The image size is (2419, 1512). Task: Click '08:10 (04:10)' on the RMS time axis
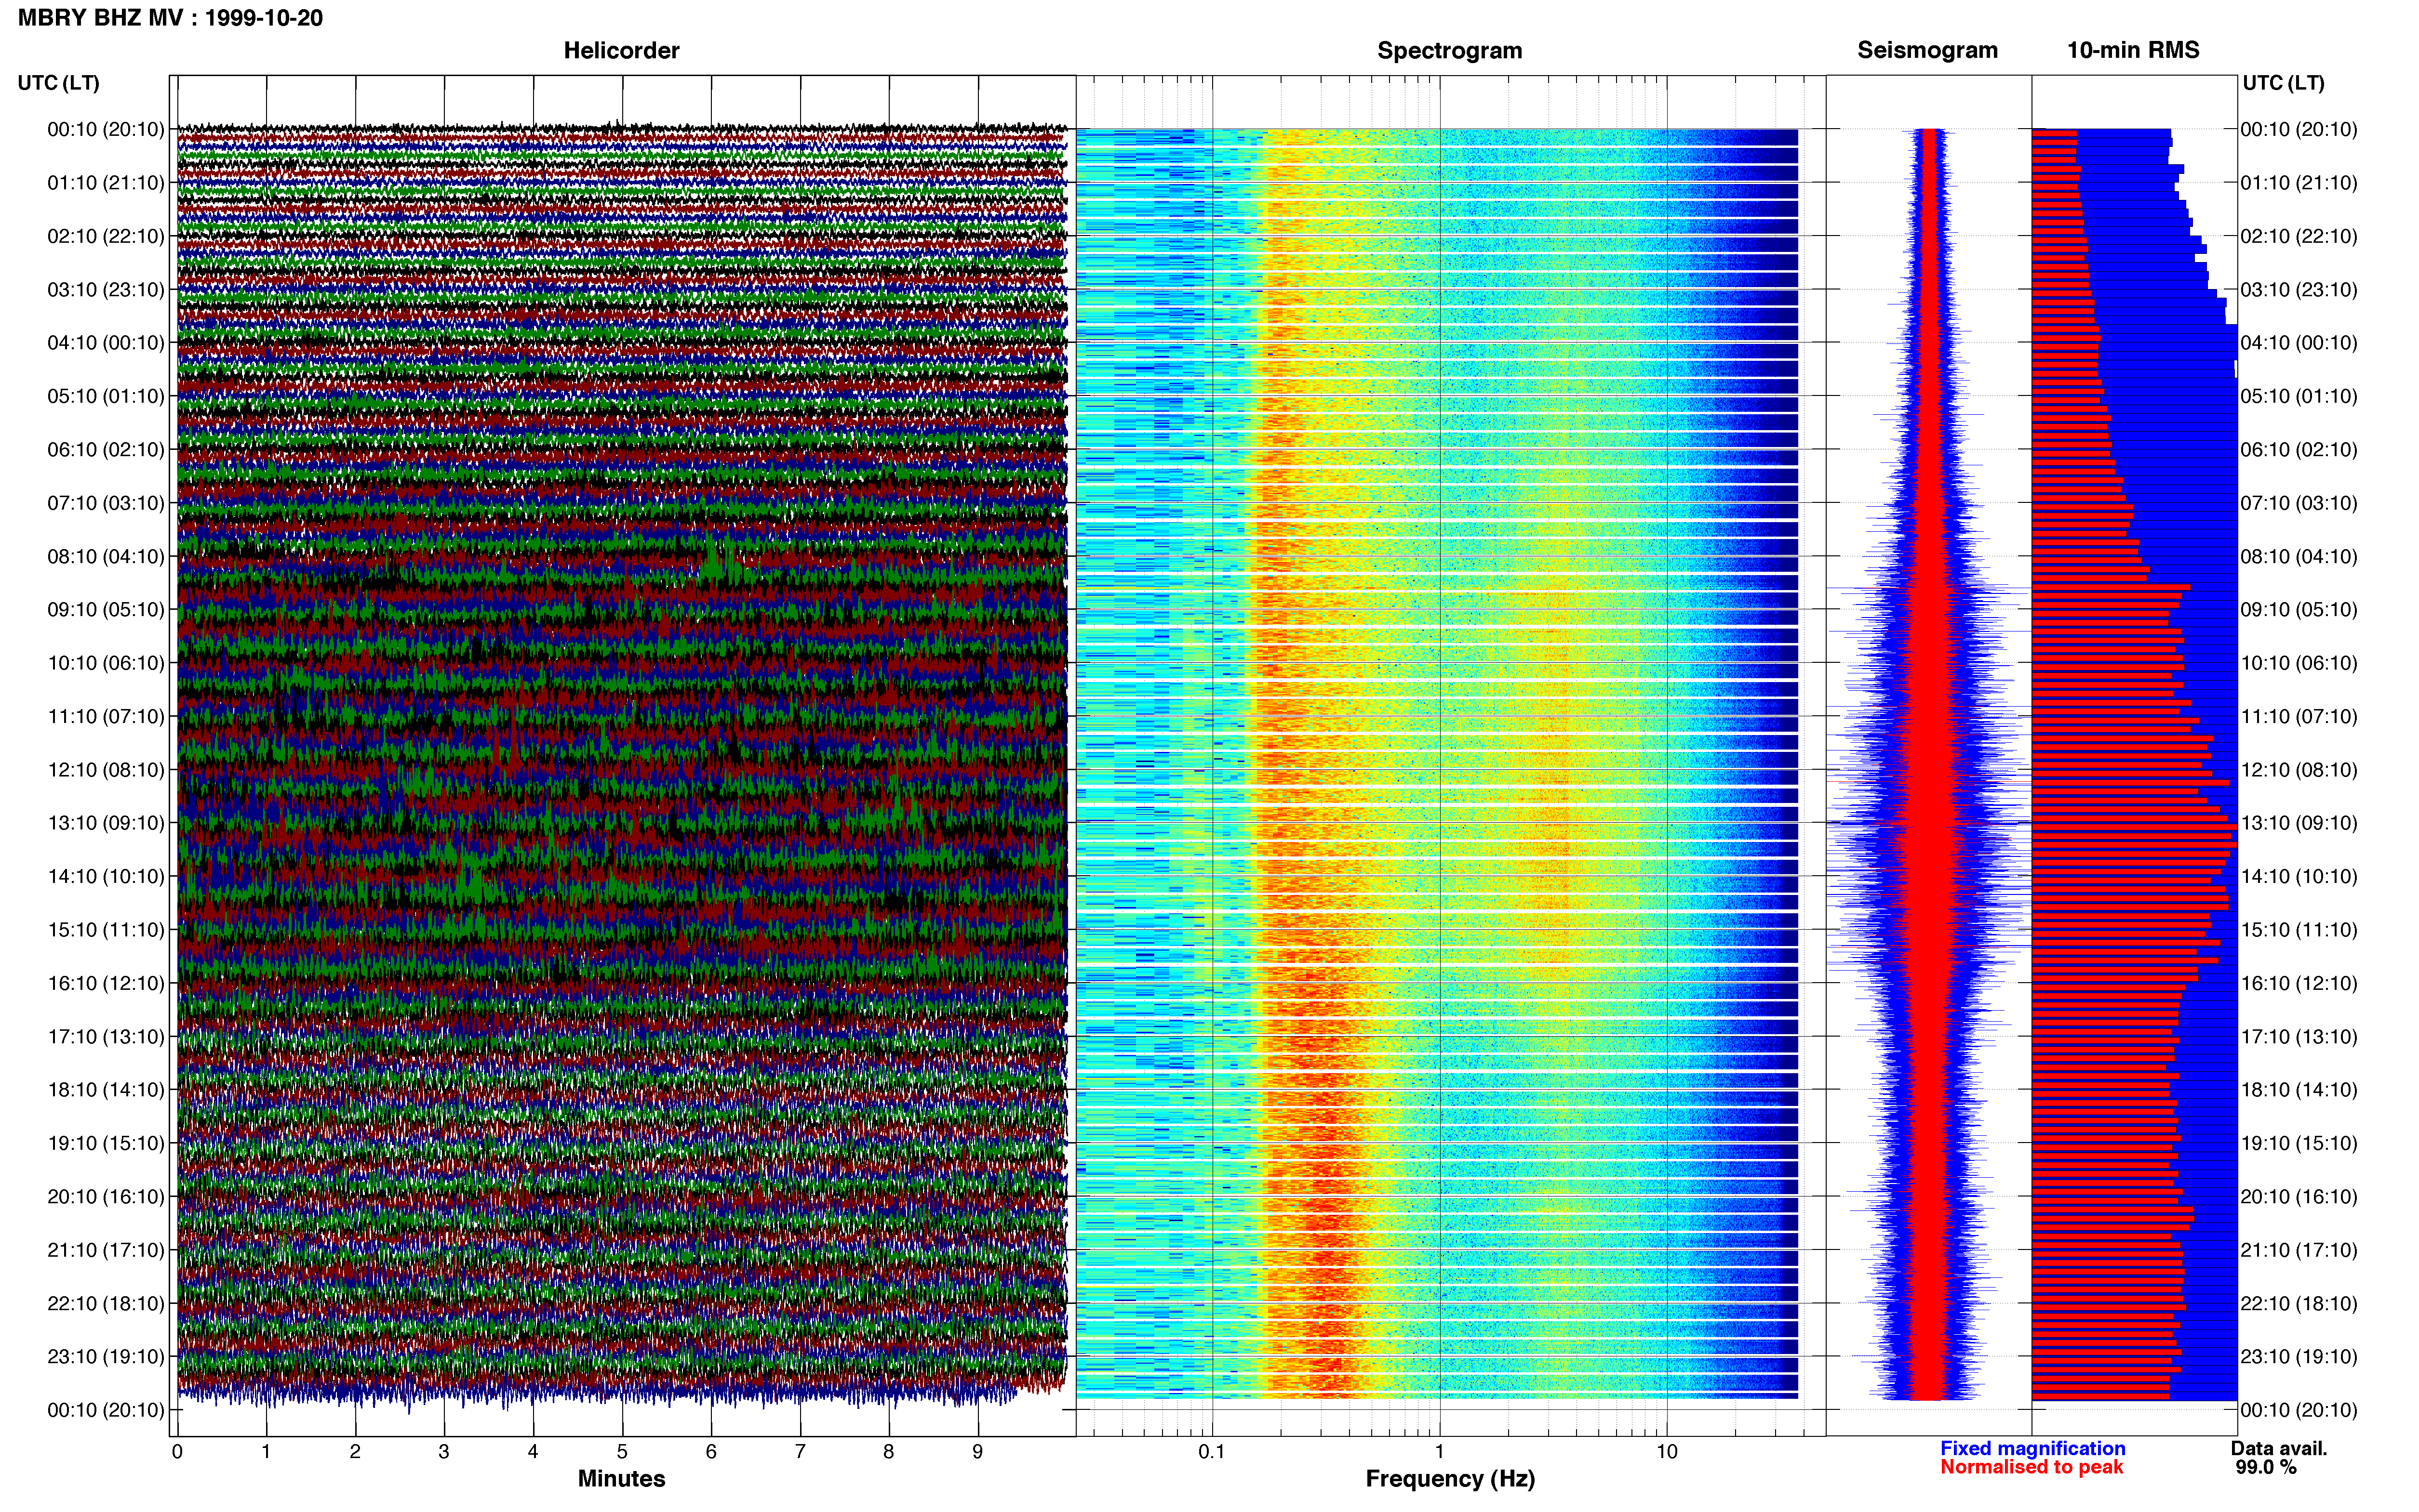tap(2299, 557)
